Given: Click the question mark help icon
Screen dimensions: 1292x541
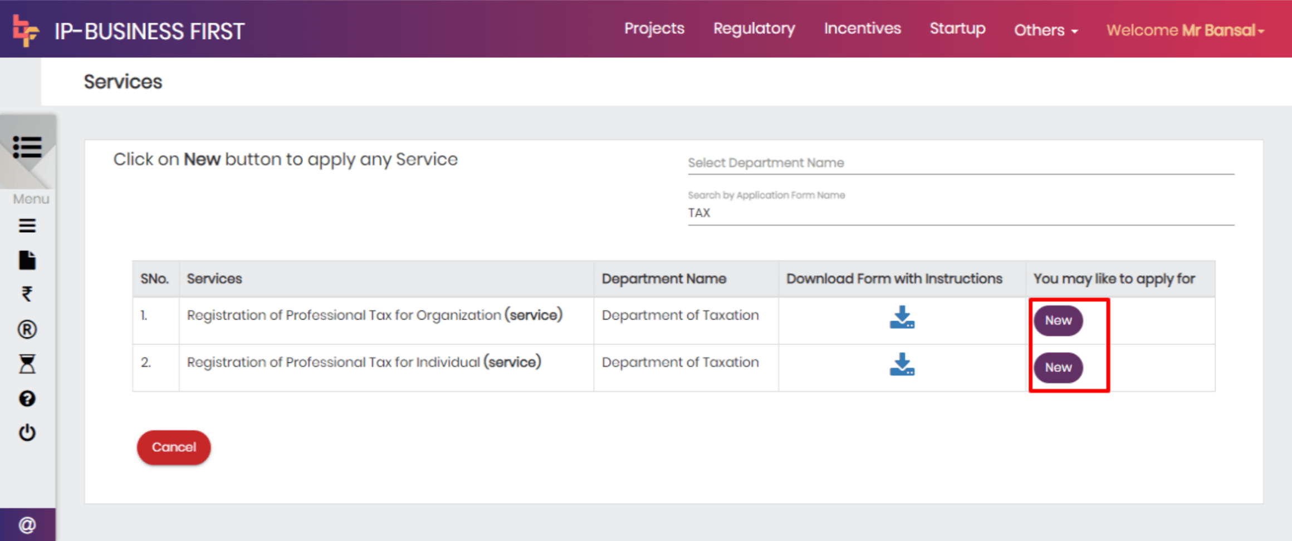Looking at the screenshot, I should pos(27,399).
